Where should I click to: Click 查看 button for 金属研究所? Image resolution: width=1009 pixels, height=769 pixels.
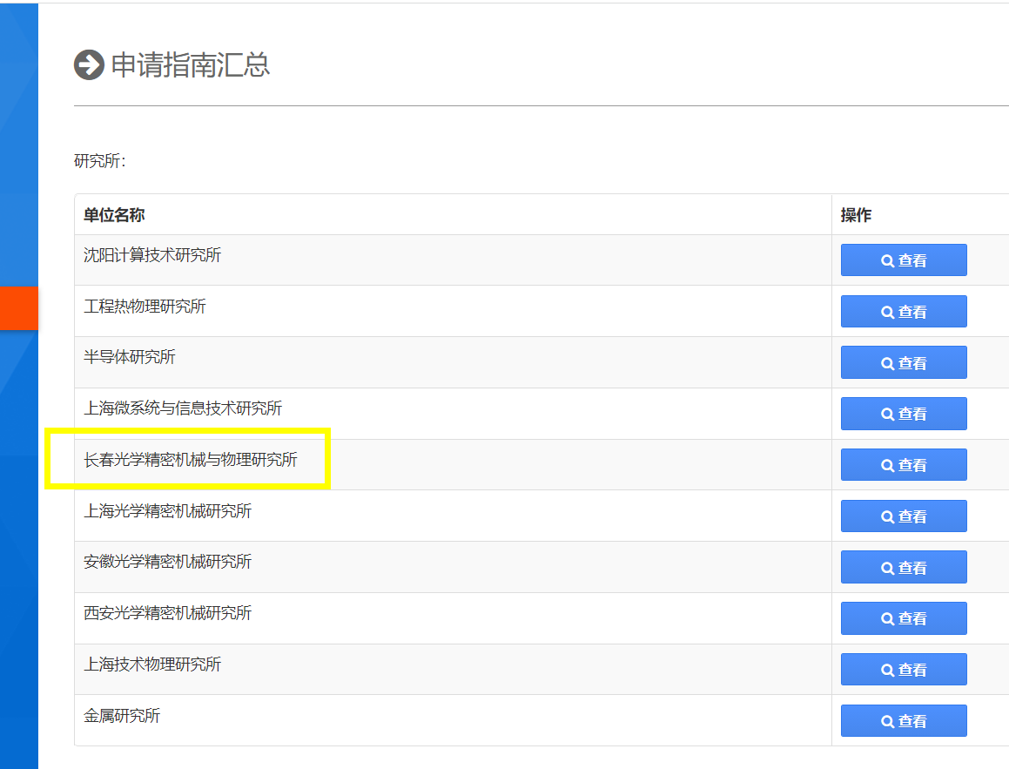903,721
